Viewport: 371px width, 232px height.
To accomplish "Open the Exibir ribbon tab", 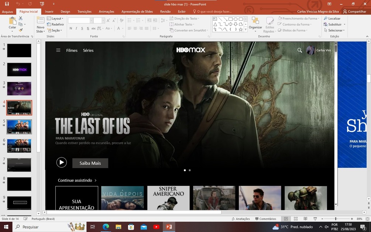I will pyautogui.click(x=181, y=11).
